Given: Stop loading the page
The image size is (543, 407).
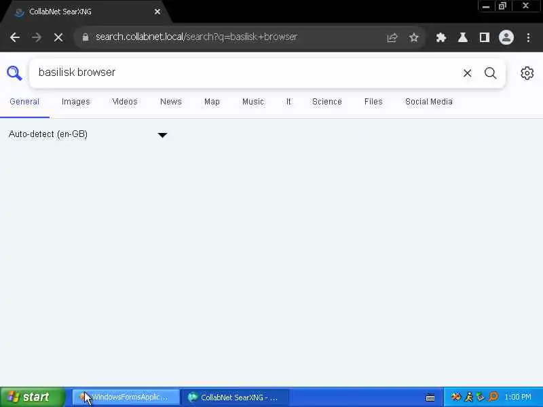Looking at the screenshot, I should (58, 37).
